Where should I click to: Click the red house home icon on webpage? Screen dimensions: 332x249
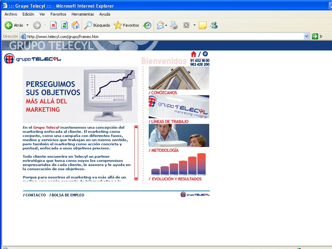point(194,54)
